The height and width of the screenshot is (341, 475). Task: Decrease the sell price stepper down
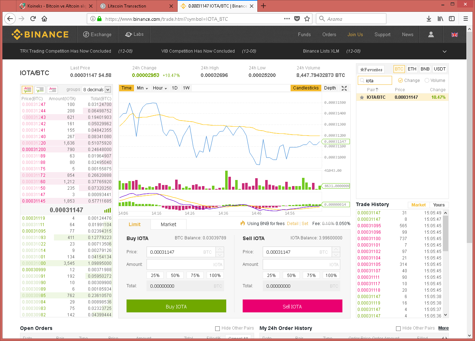pos(336,254)
